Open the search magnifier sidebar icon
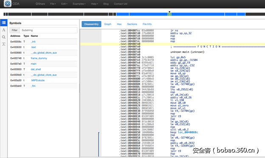This screenshot has width=265, height=158. click(4, 37)
